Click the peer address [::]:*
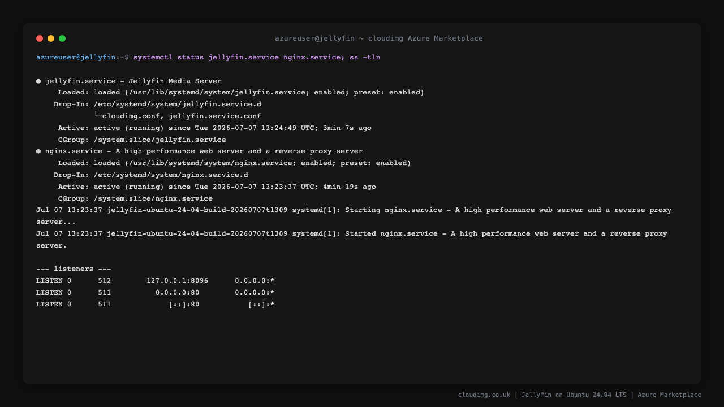 pyautogui.click(x=261, y=304)
